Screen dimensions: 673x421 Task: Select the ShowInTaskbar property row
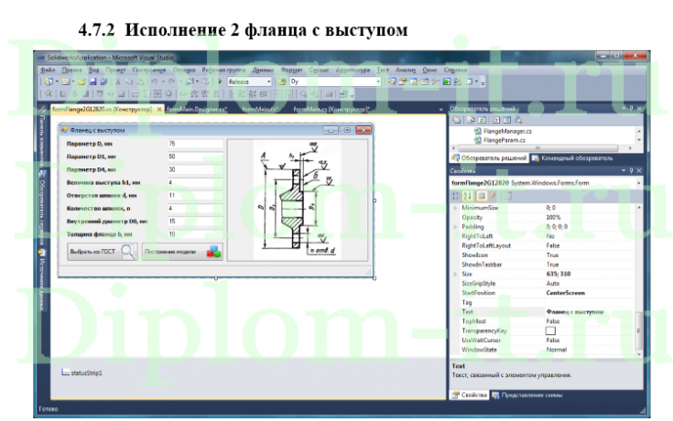542,264
